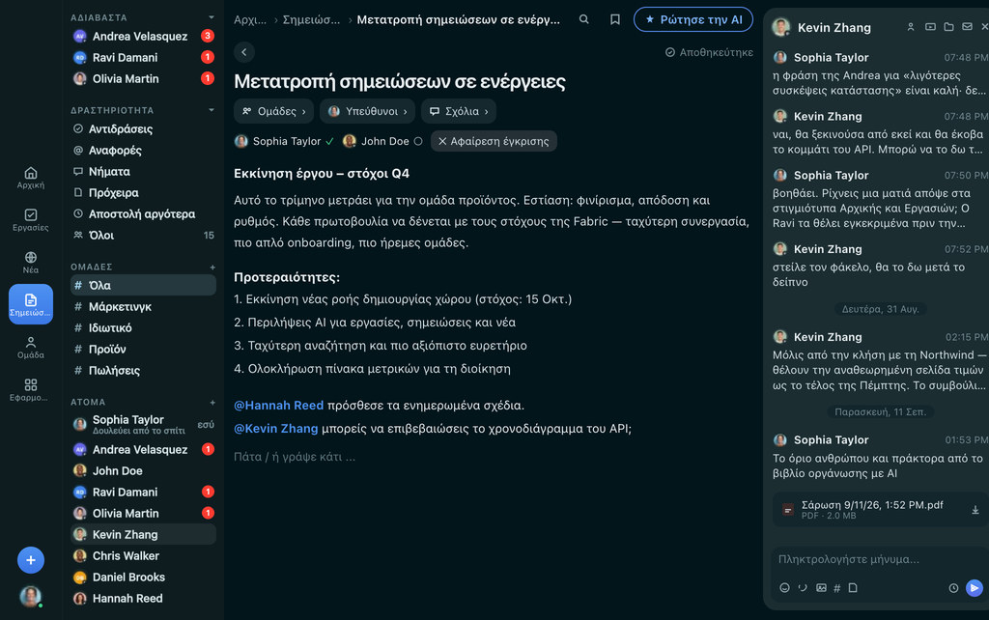
Task: Click the envelope icon in the chat header
Action: coord(967,26)
